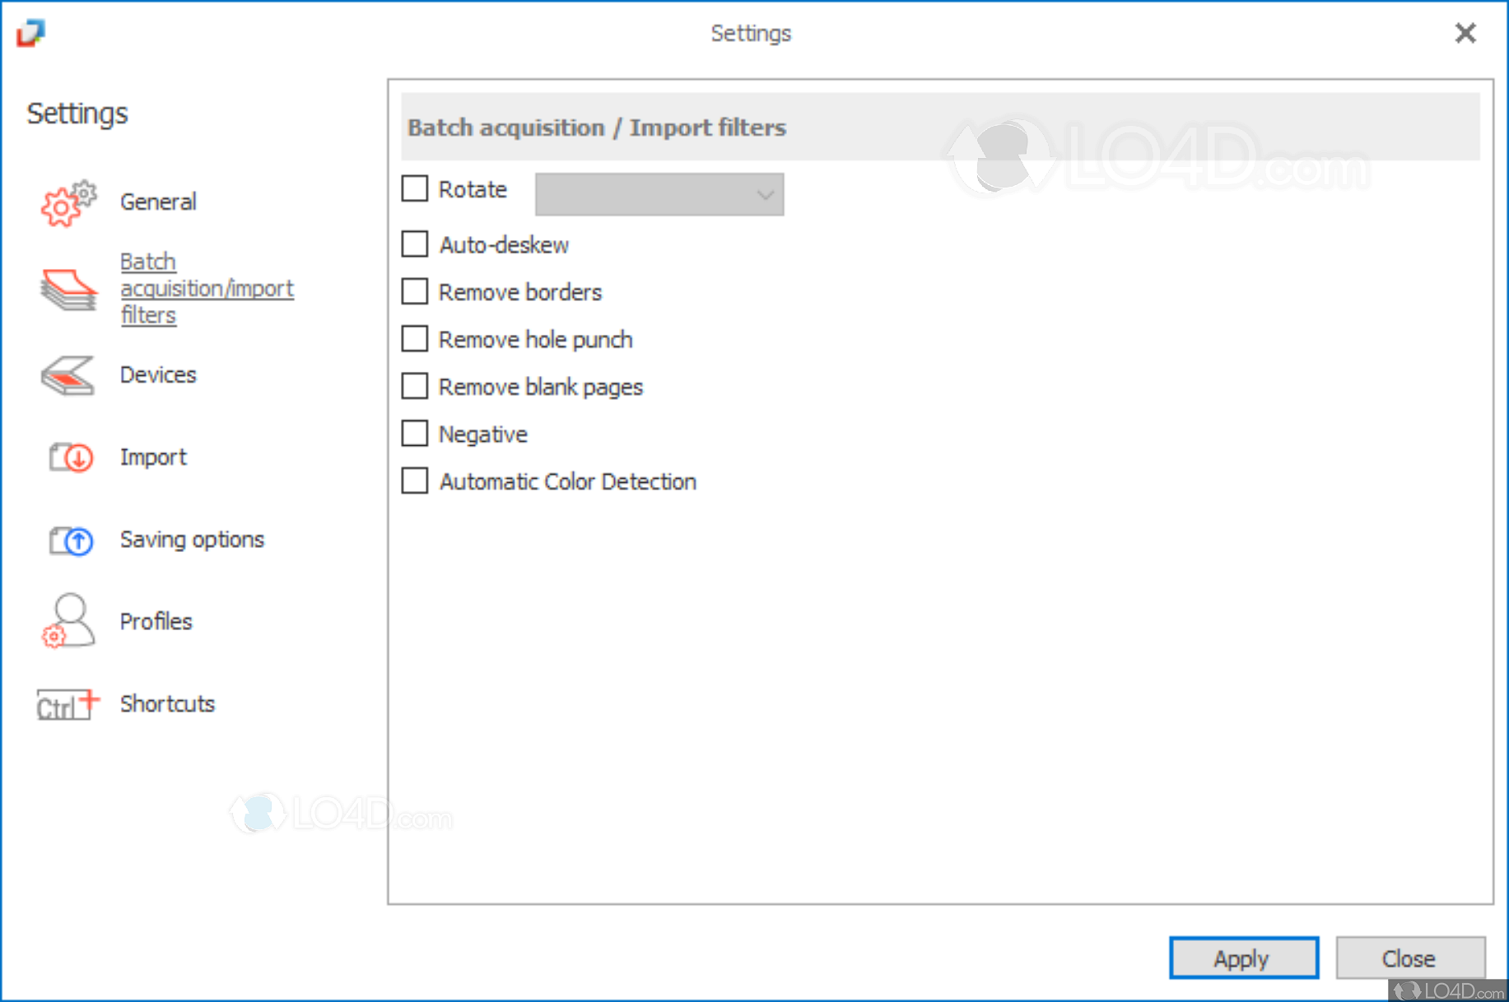The image size is (1509, 1002).
Task: Select the Import download icon
Action: [69, 458]
